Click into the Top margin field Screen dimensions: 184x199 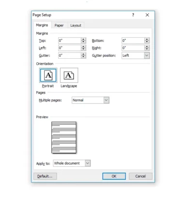pos(70,40)
